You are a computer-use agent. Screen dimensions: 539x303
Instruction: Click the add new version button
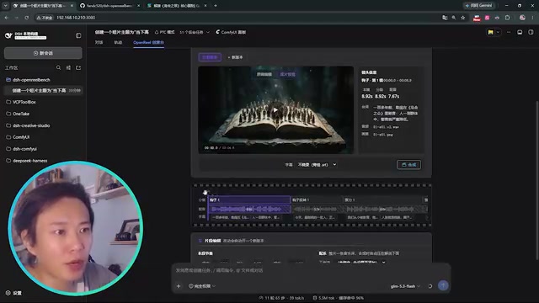point(236,57)
